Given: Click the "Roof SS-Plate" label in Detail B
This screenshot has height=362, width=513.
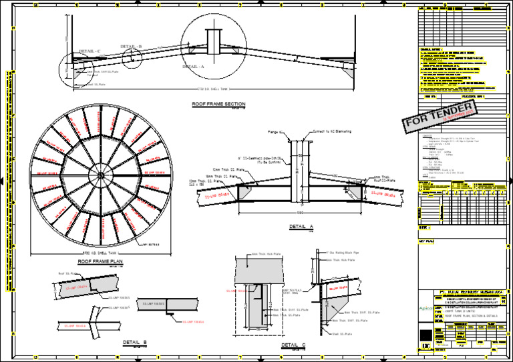Looking at the screenshot, I should click(67, 273).
